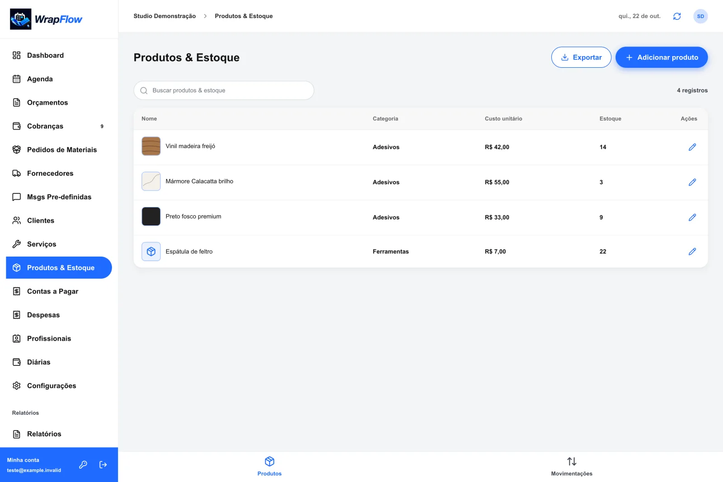The width and height of the screenshot is (723, 482).
Task: Click the Relatórios document icon
Action: point(17,434)
